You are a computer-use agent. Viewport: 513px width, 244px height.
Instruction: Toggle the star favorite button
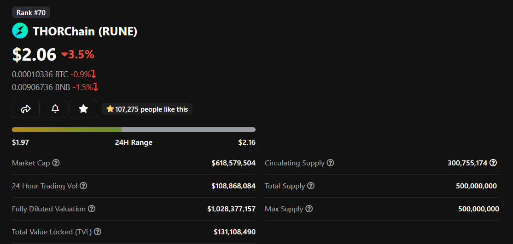point(83,109)
